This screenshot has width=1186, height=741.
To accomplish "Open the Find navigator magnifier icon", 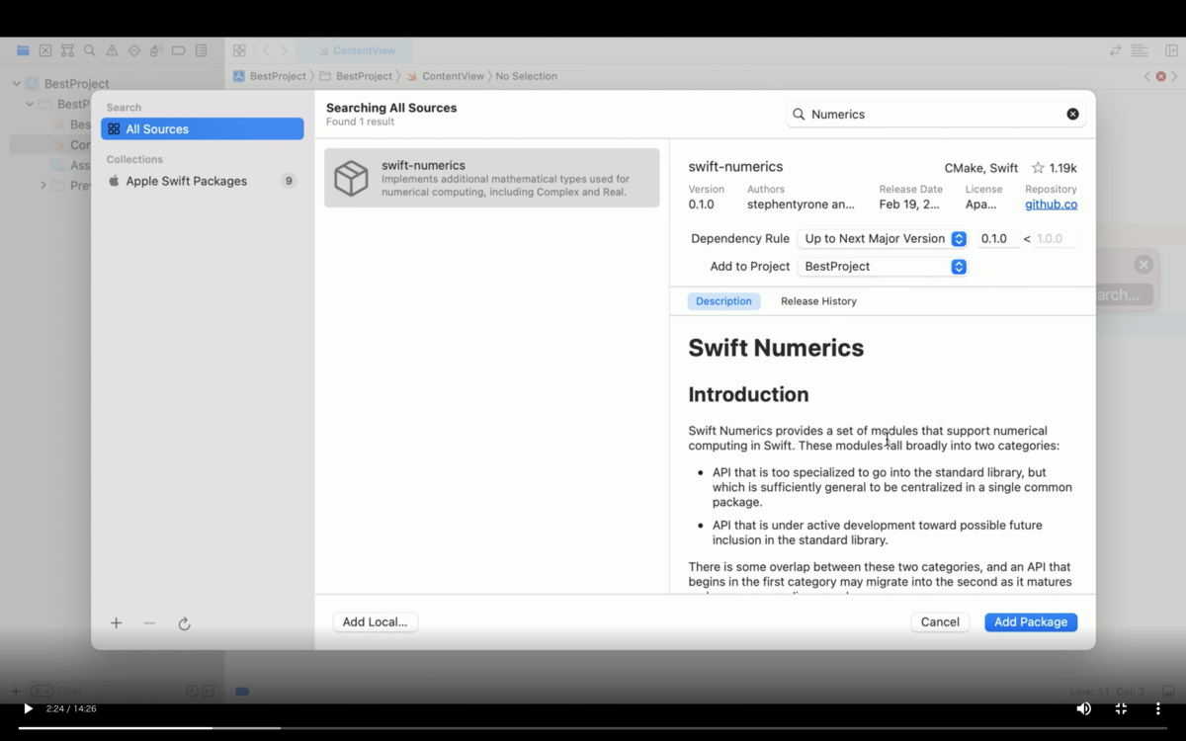I will (x=90, y=50).
